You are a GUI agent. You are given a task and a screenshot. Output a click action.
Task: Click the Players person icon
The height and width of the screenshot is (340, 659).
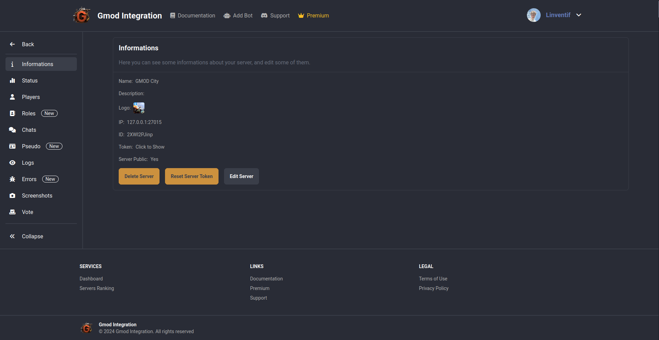(x=12, y=97)
